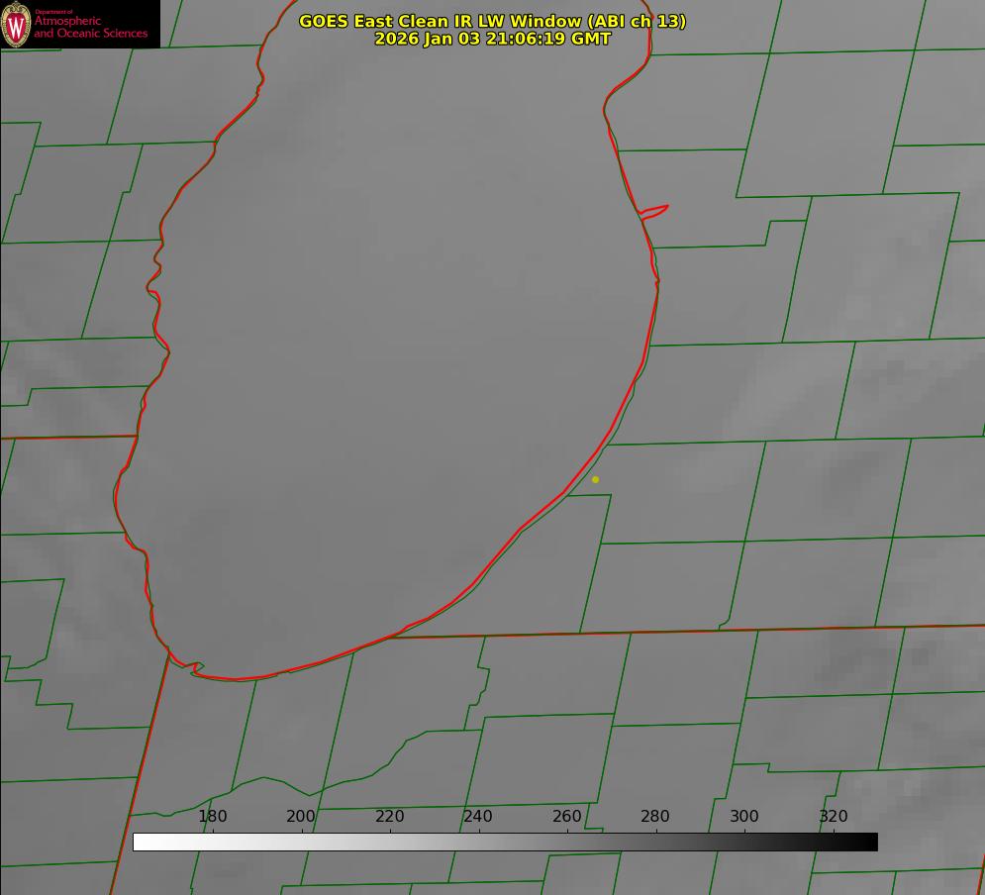The height and width of the screenshot is (895, 985).
Task: Click the grayscale temperature colorbar
Action: coord(505,842)
